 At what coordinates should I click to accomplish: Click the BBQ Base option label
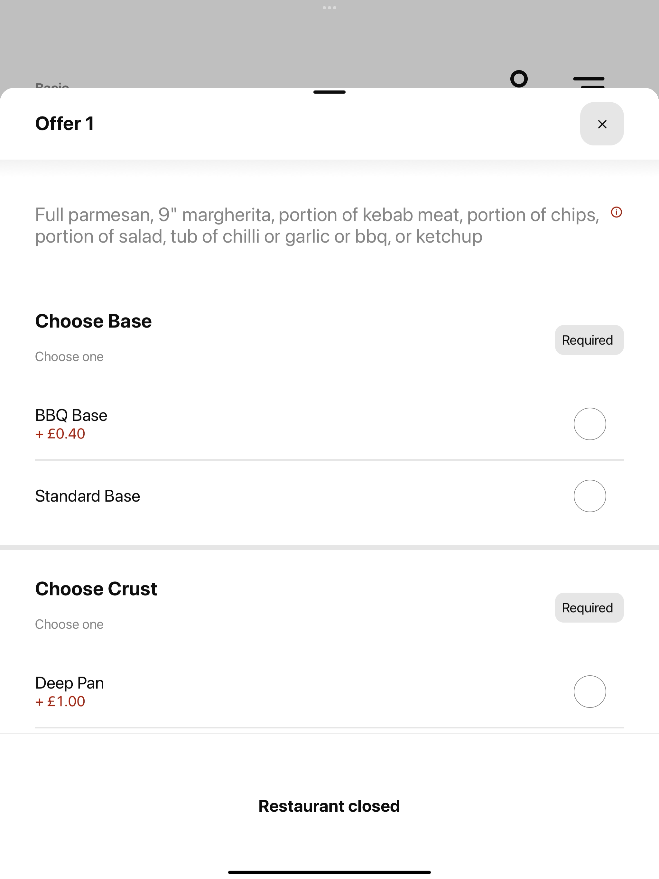pyautogui.click(x=71, y=415)
